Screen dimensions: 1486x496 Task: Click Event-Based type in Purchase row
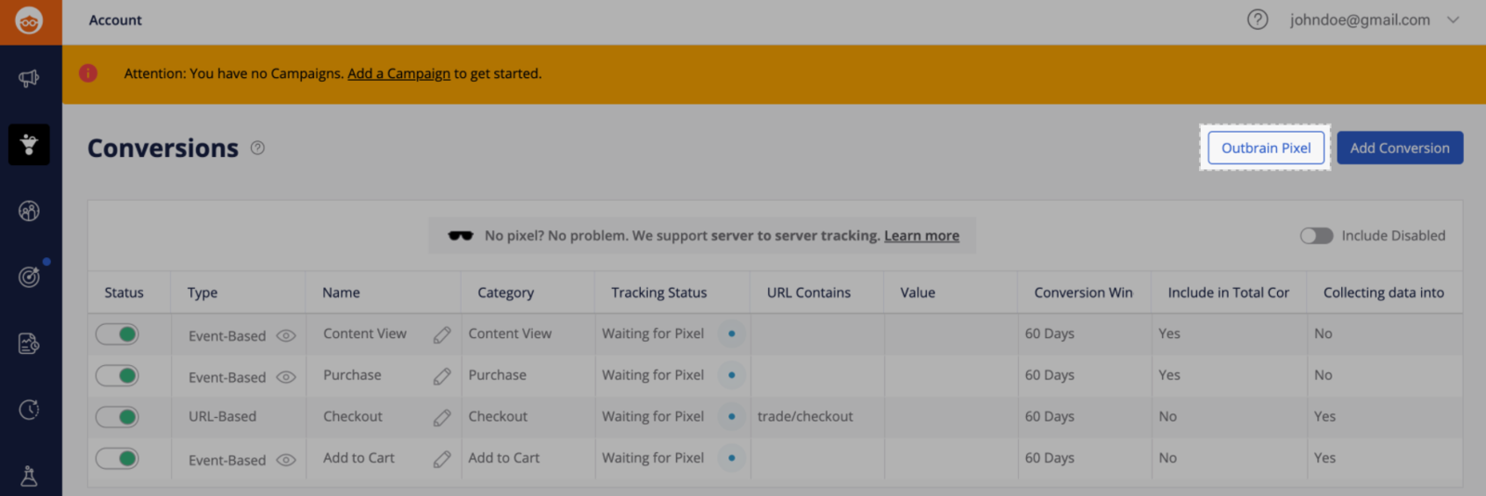click(x=227, y=377)
